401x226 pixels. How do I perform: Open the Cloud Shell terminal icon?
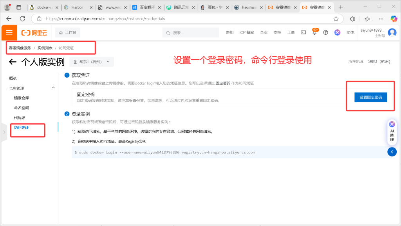(x=303, y=33)
